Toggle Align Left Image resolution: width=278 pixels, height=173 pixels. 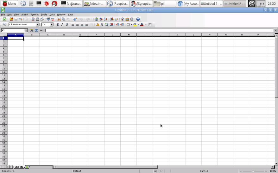pyautogui.click(x=73, y=25)
